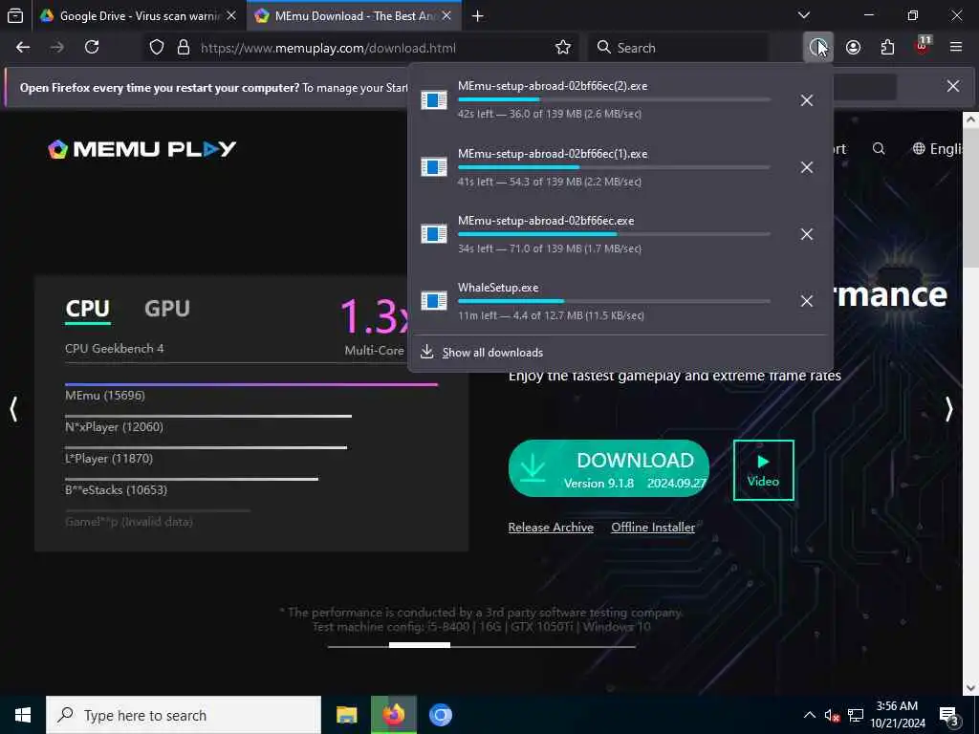
Task: Play the Video button
Action: point(764,470)
